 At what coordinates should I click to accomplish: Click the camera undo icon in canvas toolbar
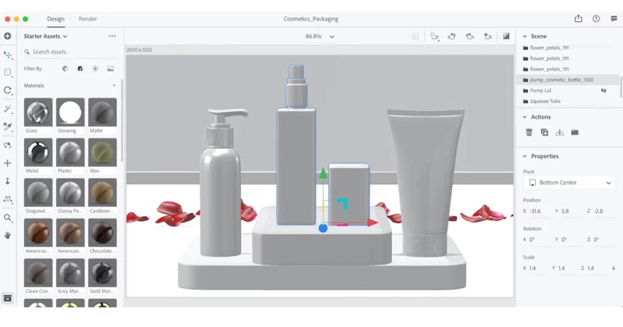click(452, 36)
